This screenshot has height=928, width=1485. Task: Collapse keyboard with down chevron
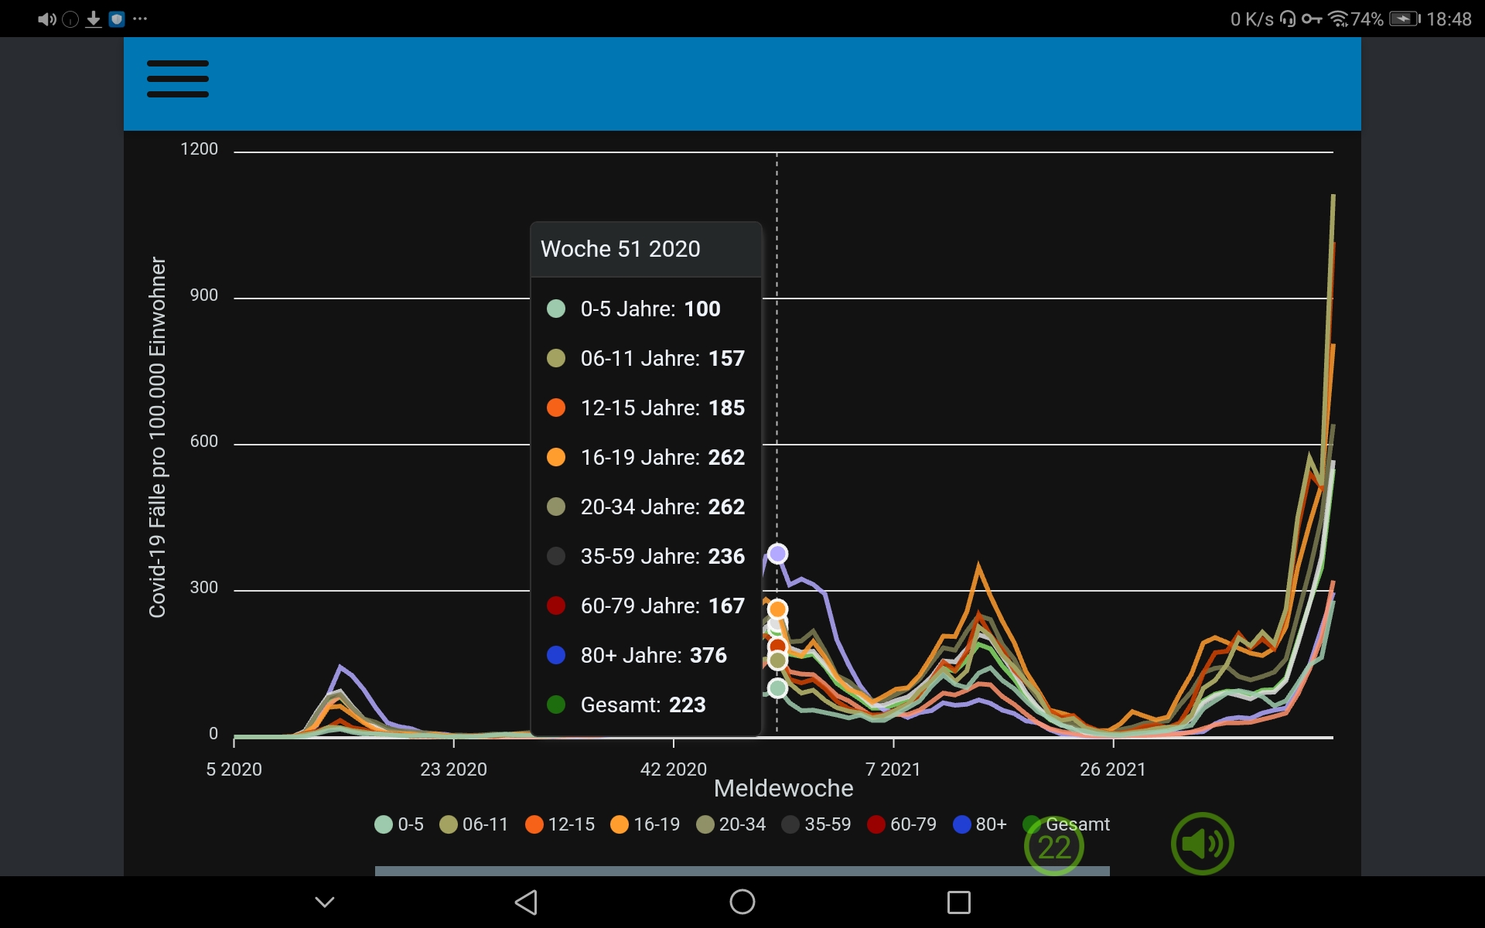[325, 902]
